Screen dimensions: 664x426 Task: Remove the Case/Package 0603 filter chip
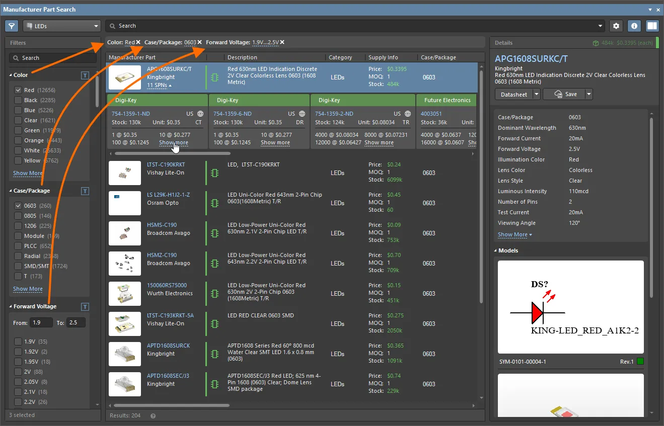click(x=200, y=42)
